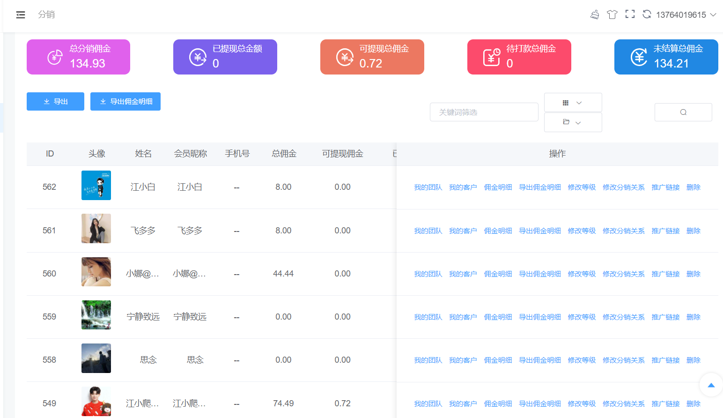Open the folder icon dropdown
The width and height of the screenshot is (723, 418).
[x=573, y=122]
